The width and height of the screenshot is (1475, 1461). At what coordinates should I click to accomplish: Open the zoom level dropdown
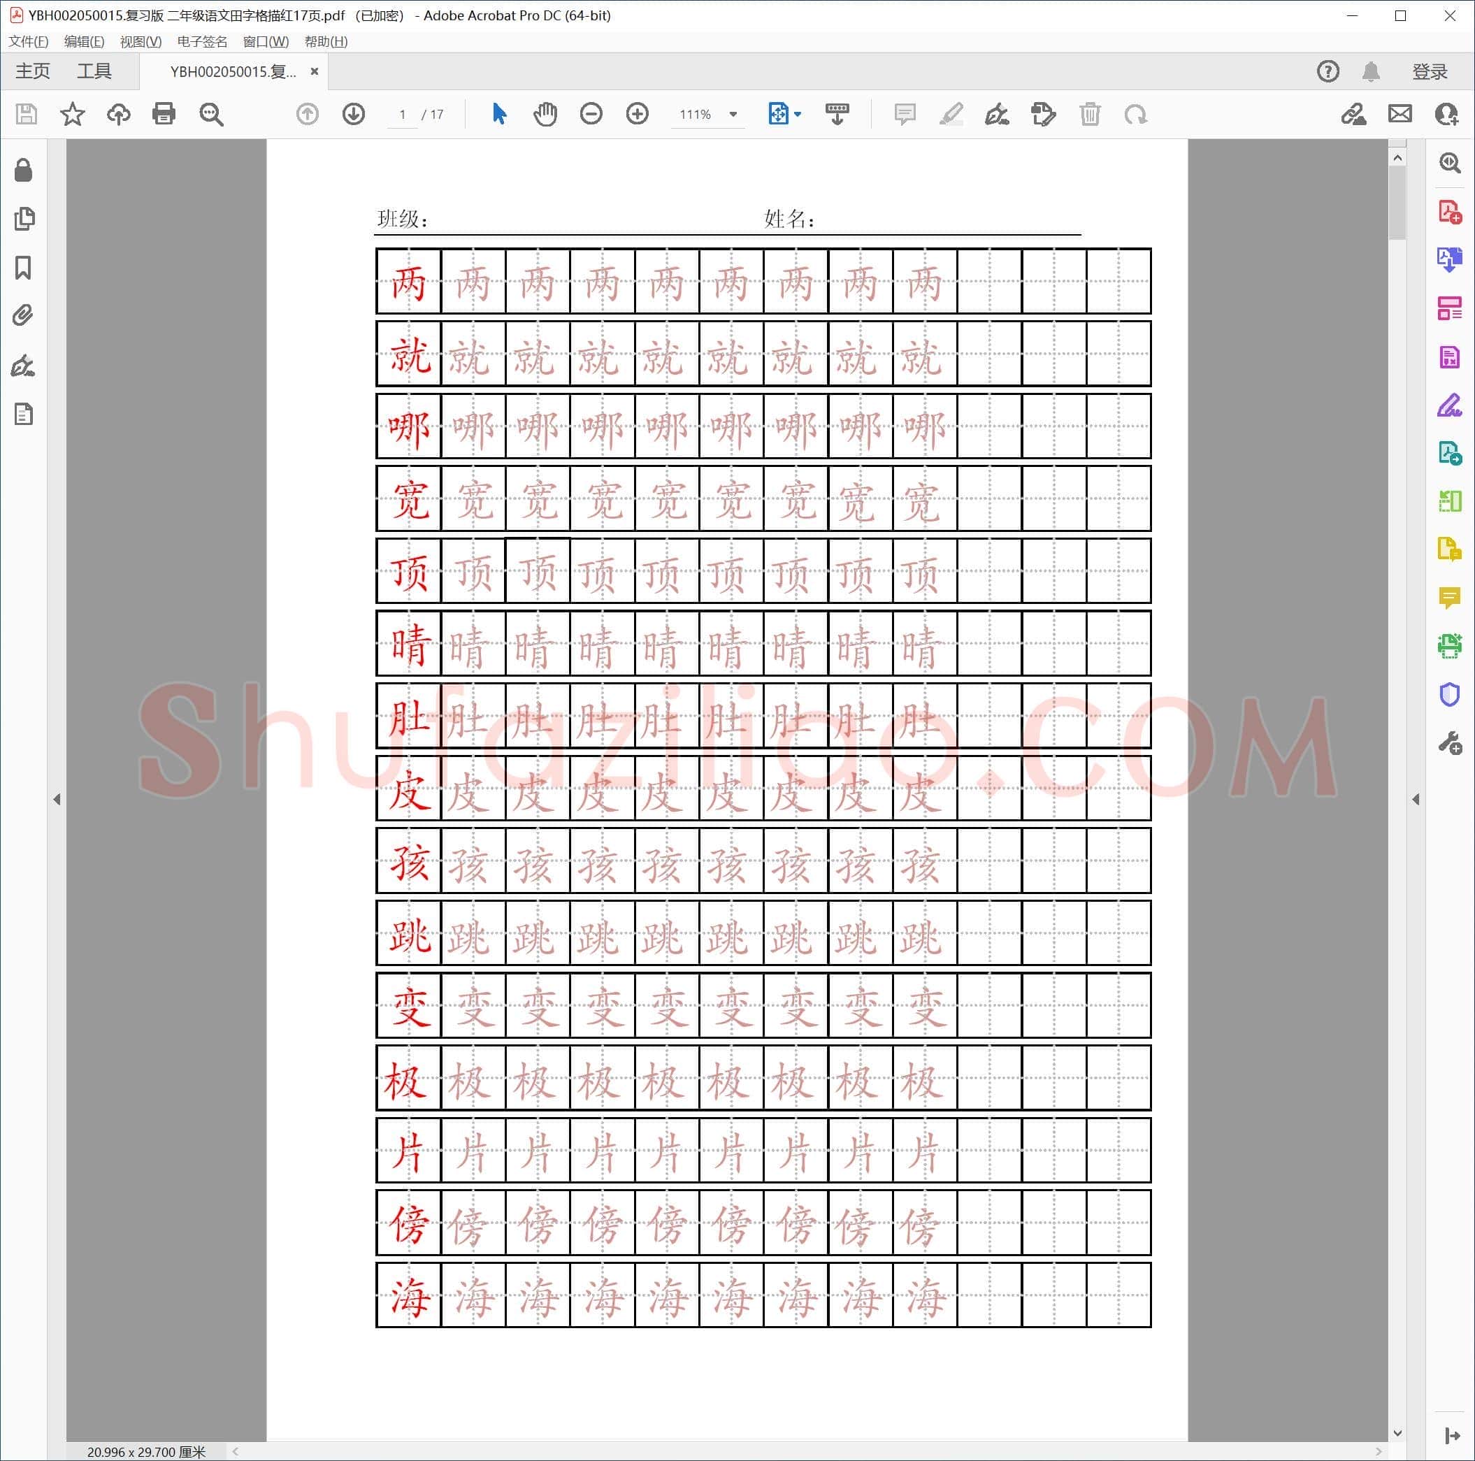click(733, 115)
